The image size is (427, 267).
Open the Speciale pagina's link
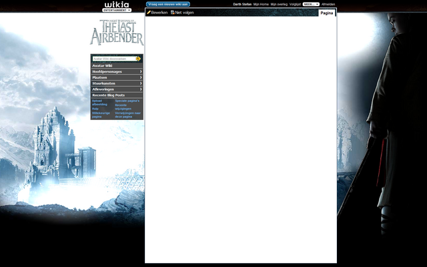[127, 101]
